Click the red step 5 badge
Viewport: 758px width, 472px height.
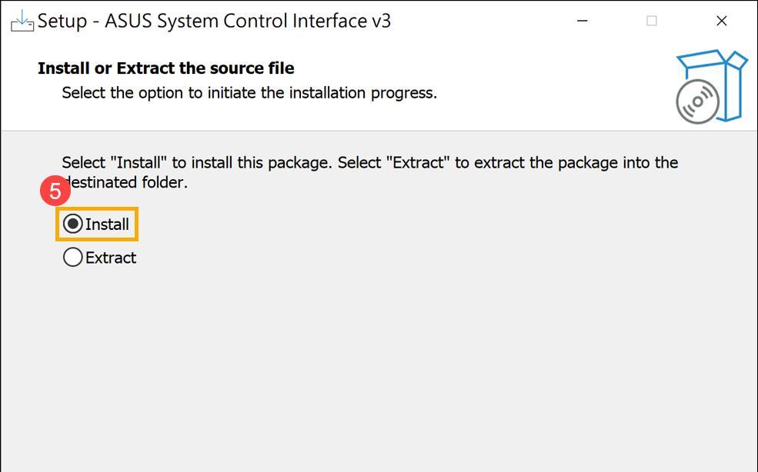(55, 191)
